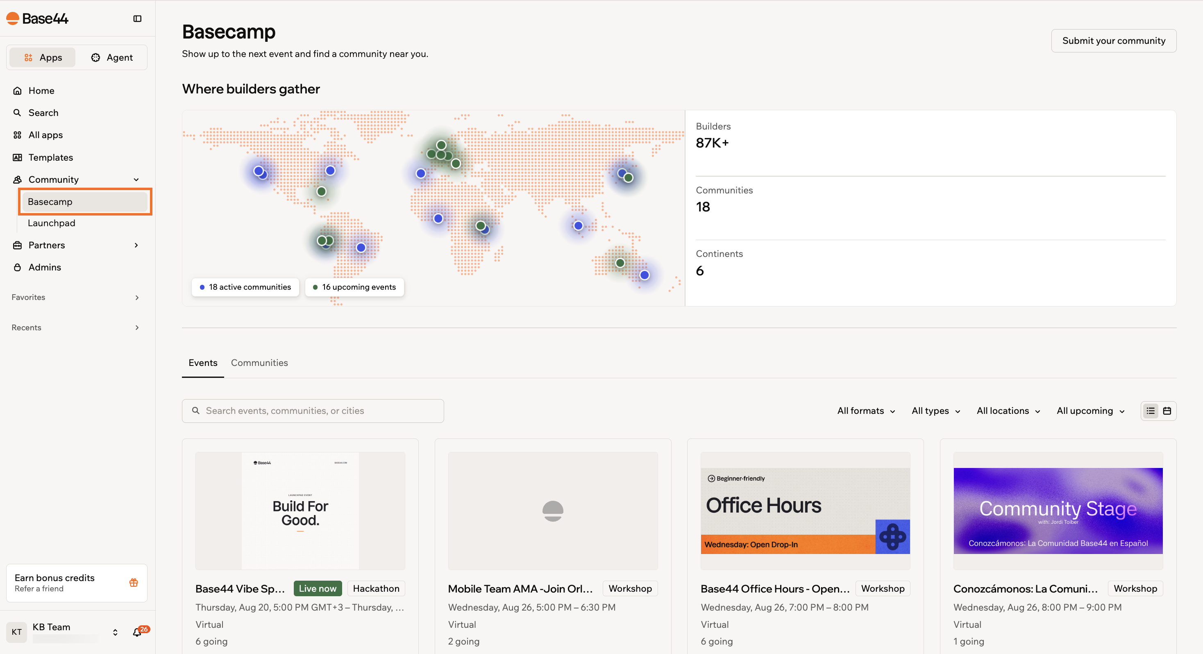1203x654 pixels.
Task: Click the Live now badge
Action: (x=318, y=588)
